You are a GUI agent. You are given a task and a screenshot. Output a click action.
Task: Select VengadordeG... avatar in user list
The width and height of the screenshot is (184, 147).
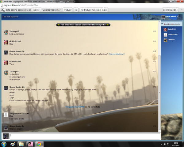(x=165, y=35)
